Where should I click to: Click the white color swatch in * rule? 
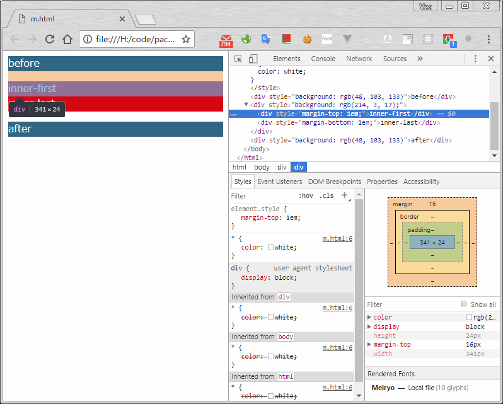click(x=270, y=247)
